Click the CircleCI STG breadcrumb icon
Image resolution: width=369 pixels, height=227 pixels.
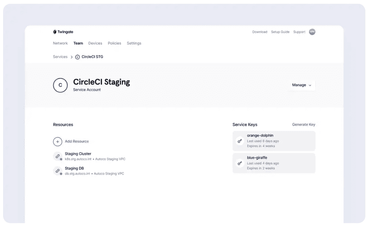point(78,57)
